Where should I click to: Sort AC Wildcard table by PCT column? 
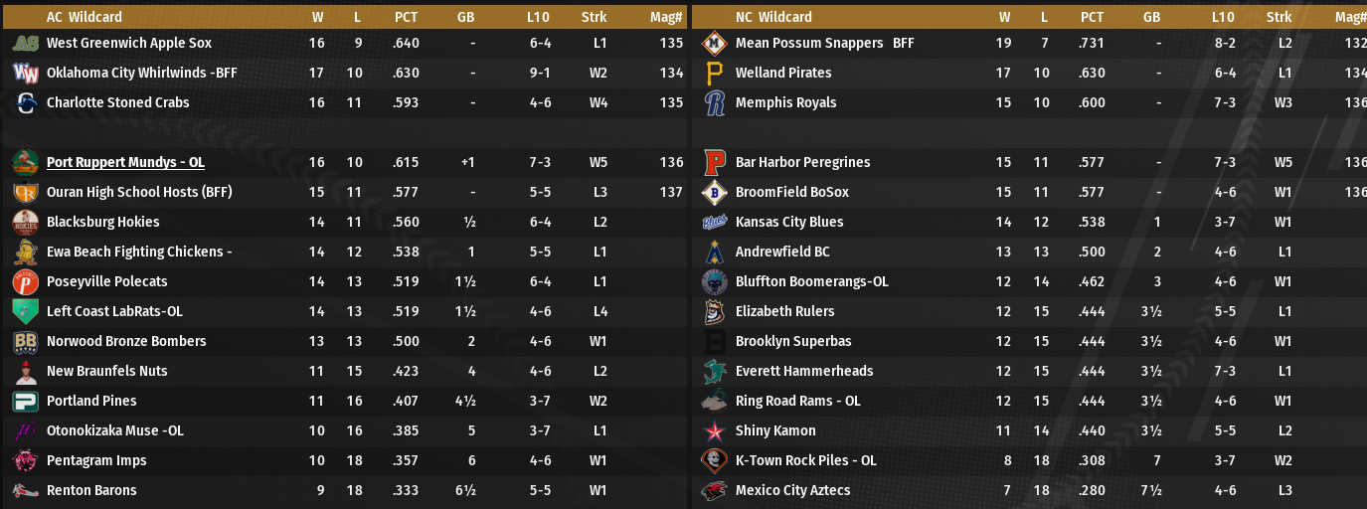406,17
